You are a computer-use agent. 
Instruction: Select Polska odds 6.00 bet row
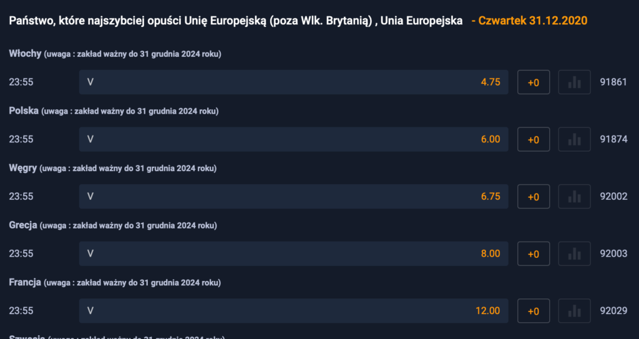(293, 139)
